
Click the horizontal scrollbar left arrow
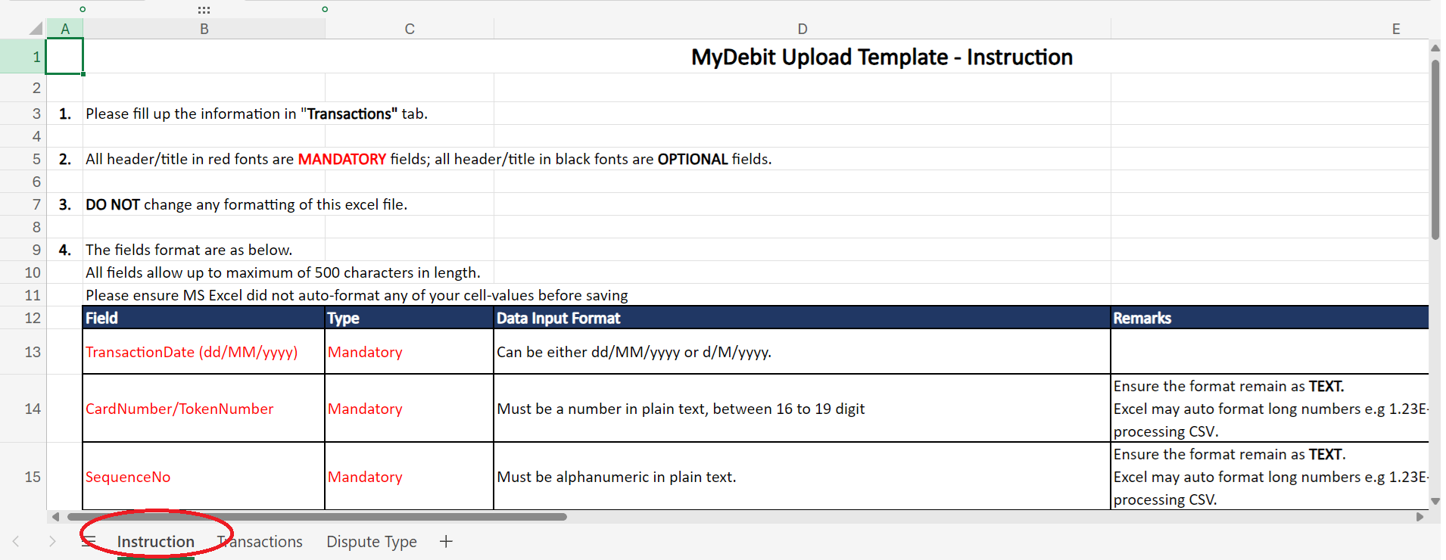[x=55, y=517]
